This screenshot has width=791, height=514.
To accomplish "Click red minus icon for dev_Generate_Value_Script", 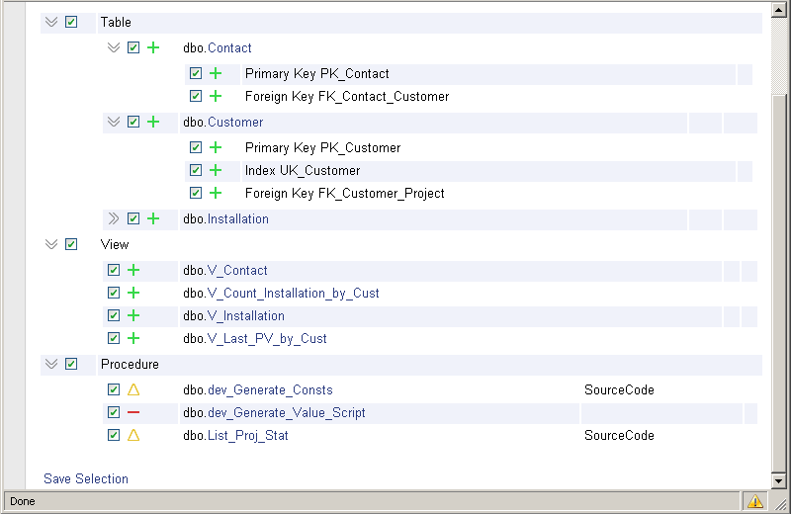I will [x=133, y=412].
